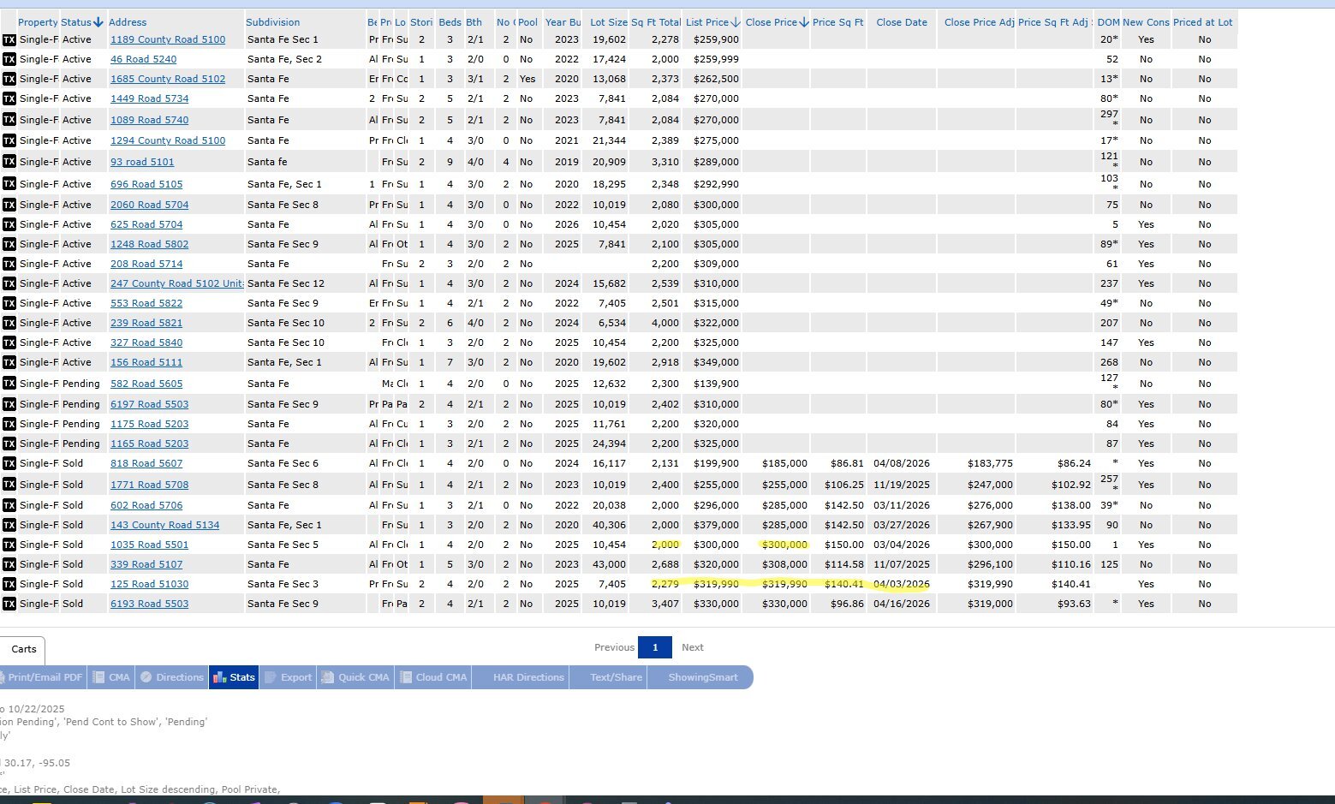The width and height of the screenshot is (1335, 804).
Task: Sort by the Close Price column header
Action: coord(776,22)
